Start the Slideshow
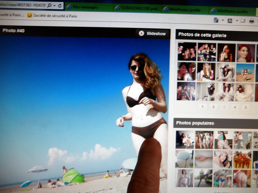Screen dimensions: 258x193 156,33
